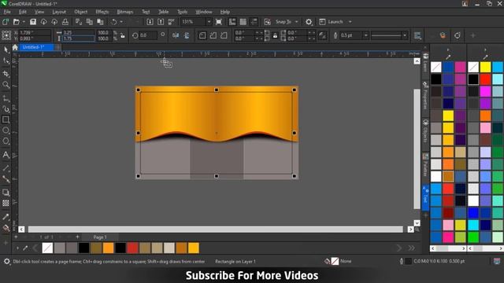Enable Scalloped corner style
Image resolution: width=504 pixels, height=283 pixels.
[213, 35]
